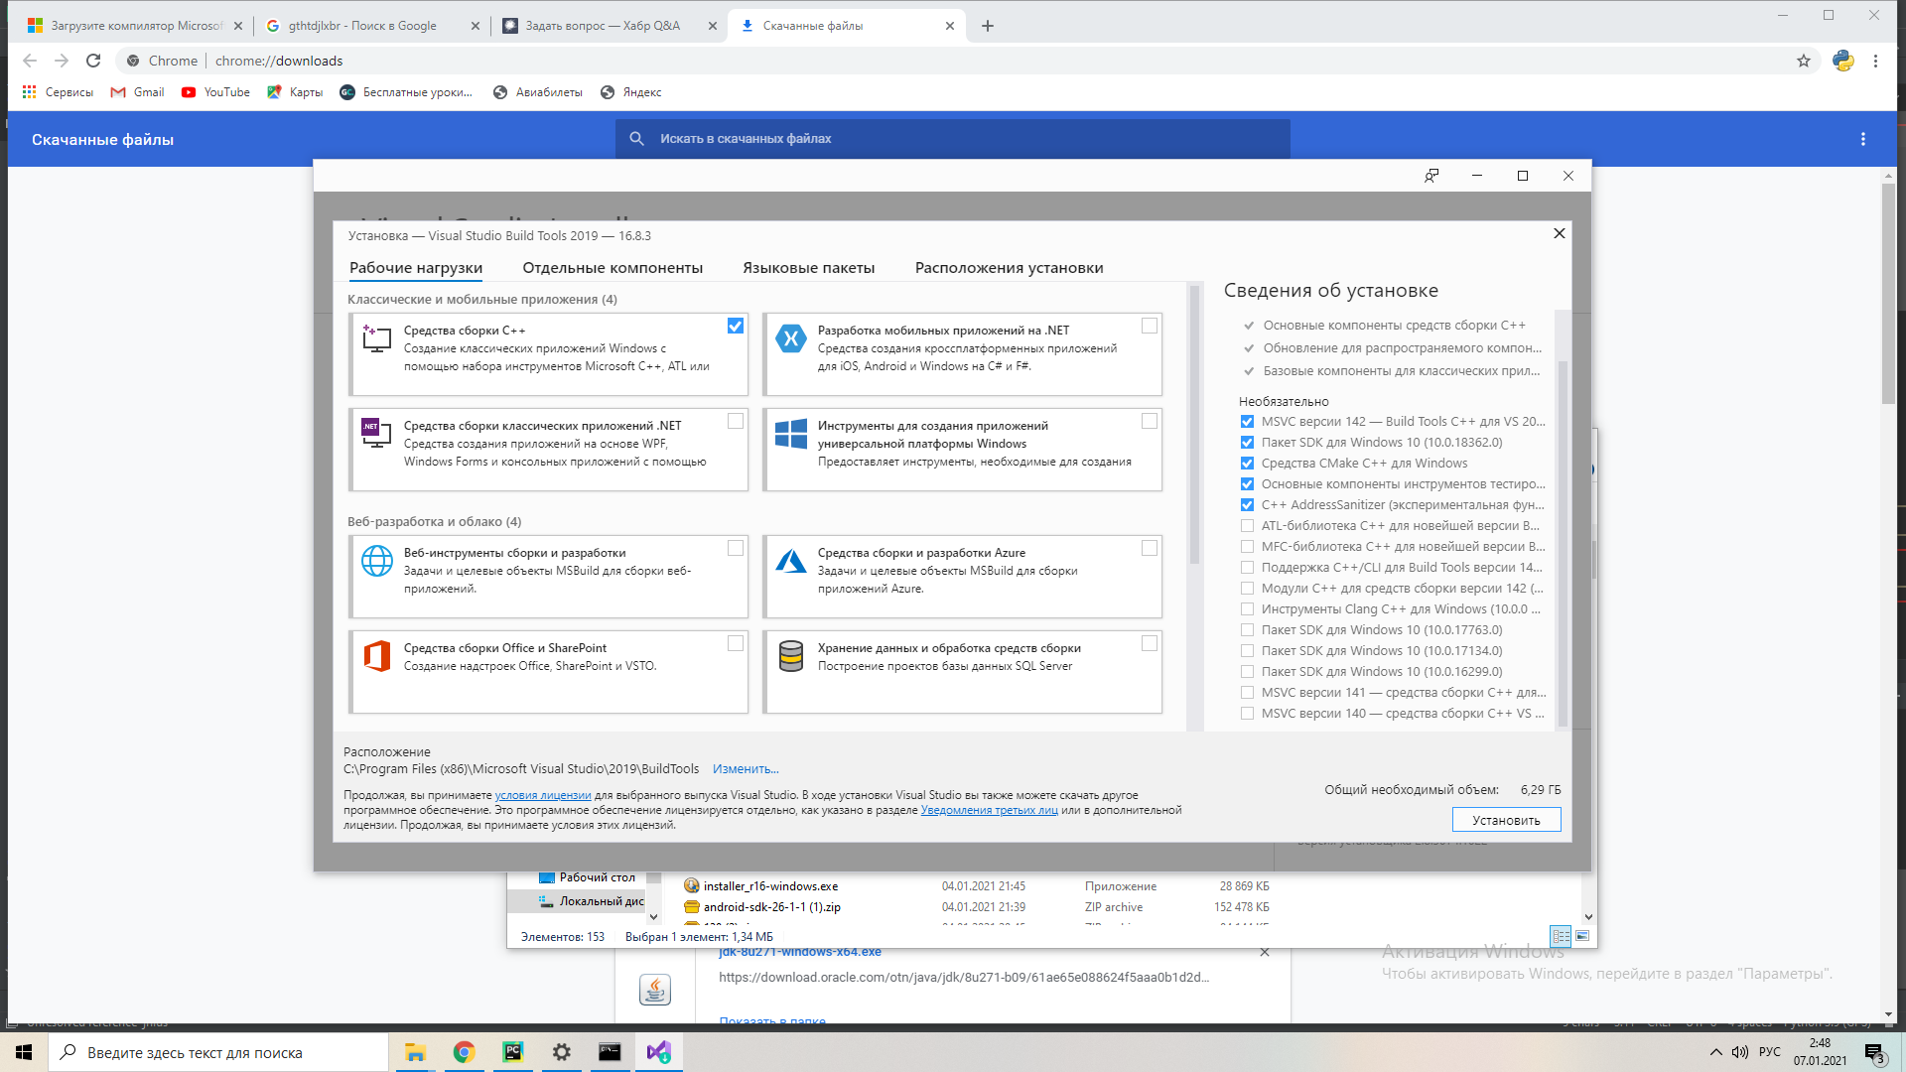Check Средства сборки и разработки Azure
This screenshot has width=1906, height=1072.
click(x=1150, y=548)
